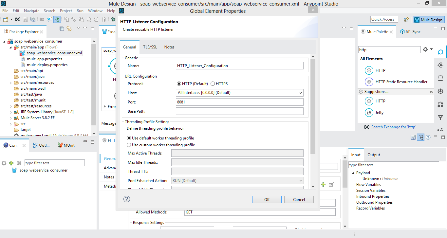Viewport: 447px width, 238px height.
Task: Click the Anypoint Exchange icon in toolbar
Action: (x=18, y=19)
